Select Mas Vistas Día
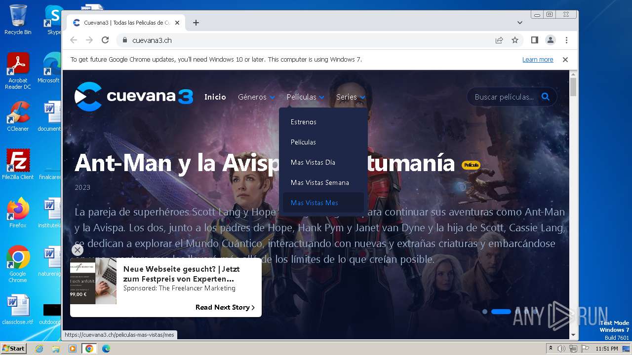Screen dimensions: 632x355 pyautogui.click(x=323, y=162)
